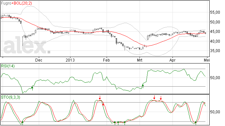Screen dimensions: 225x126
Task: Click the 35,00 price axis value
Action: pyautogui.click(x=215, y=51)
